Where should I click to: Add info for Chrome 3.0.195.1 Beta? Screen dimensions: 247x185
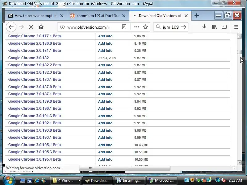tap(105, 145)
